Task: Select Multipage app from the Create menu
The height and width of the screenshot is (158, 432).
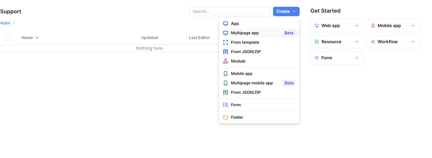Action: coord(245,33)
